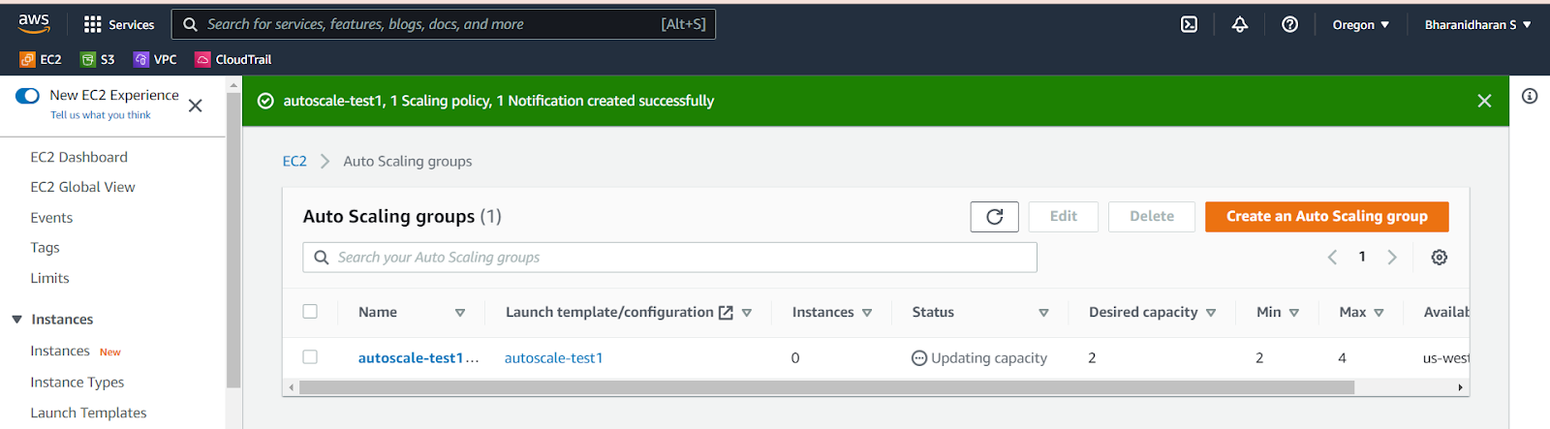Click the page number 1 indicator

coord(1362,257)
